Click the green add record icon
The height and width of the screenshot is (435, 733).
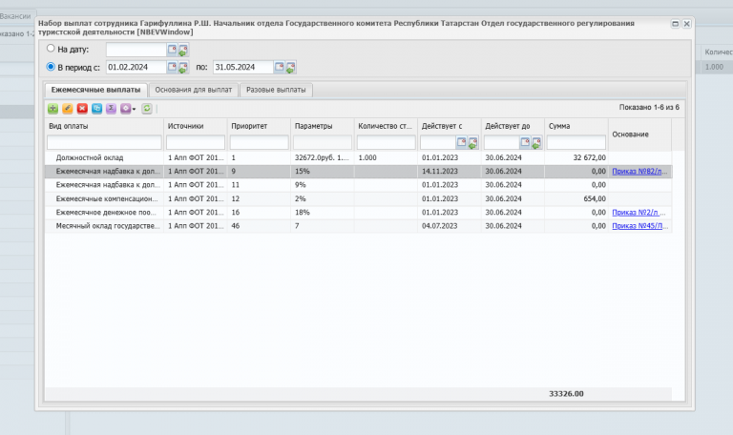52,109
